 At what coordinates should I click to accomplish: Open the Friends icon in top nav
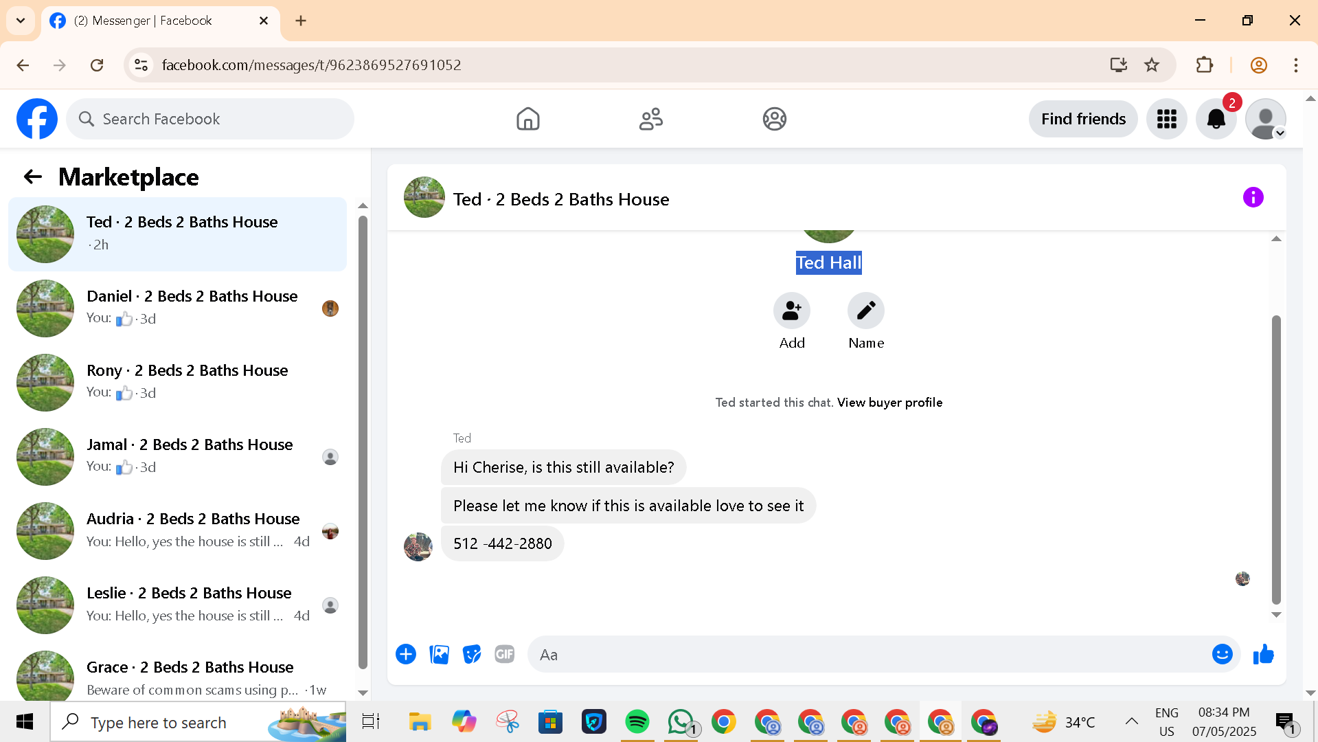650,119
